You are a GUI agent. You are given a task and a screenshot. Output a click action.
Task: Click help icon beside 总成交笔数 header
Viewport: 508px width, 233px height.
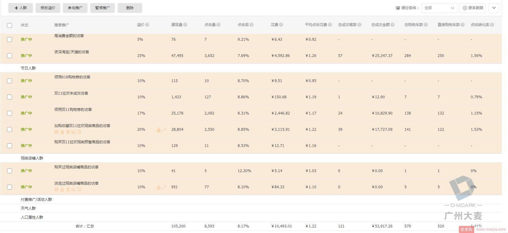(359, 25)
